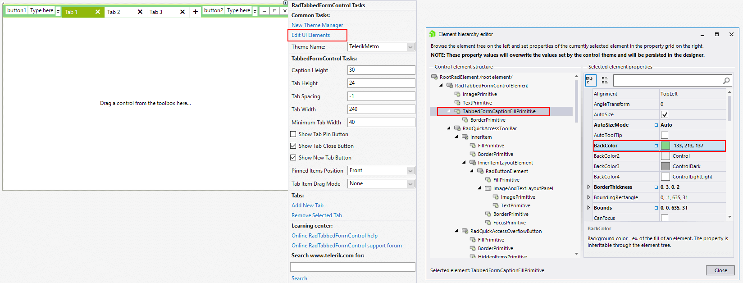Click the modified marker beside BorderThickness
This screenshot has width=743, height=283.
pos(656,187)
